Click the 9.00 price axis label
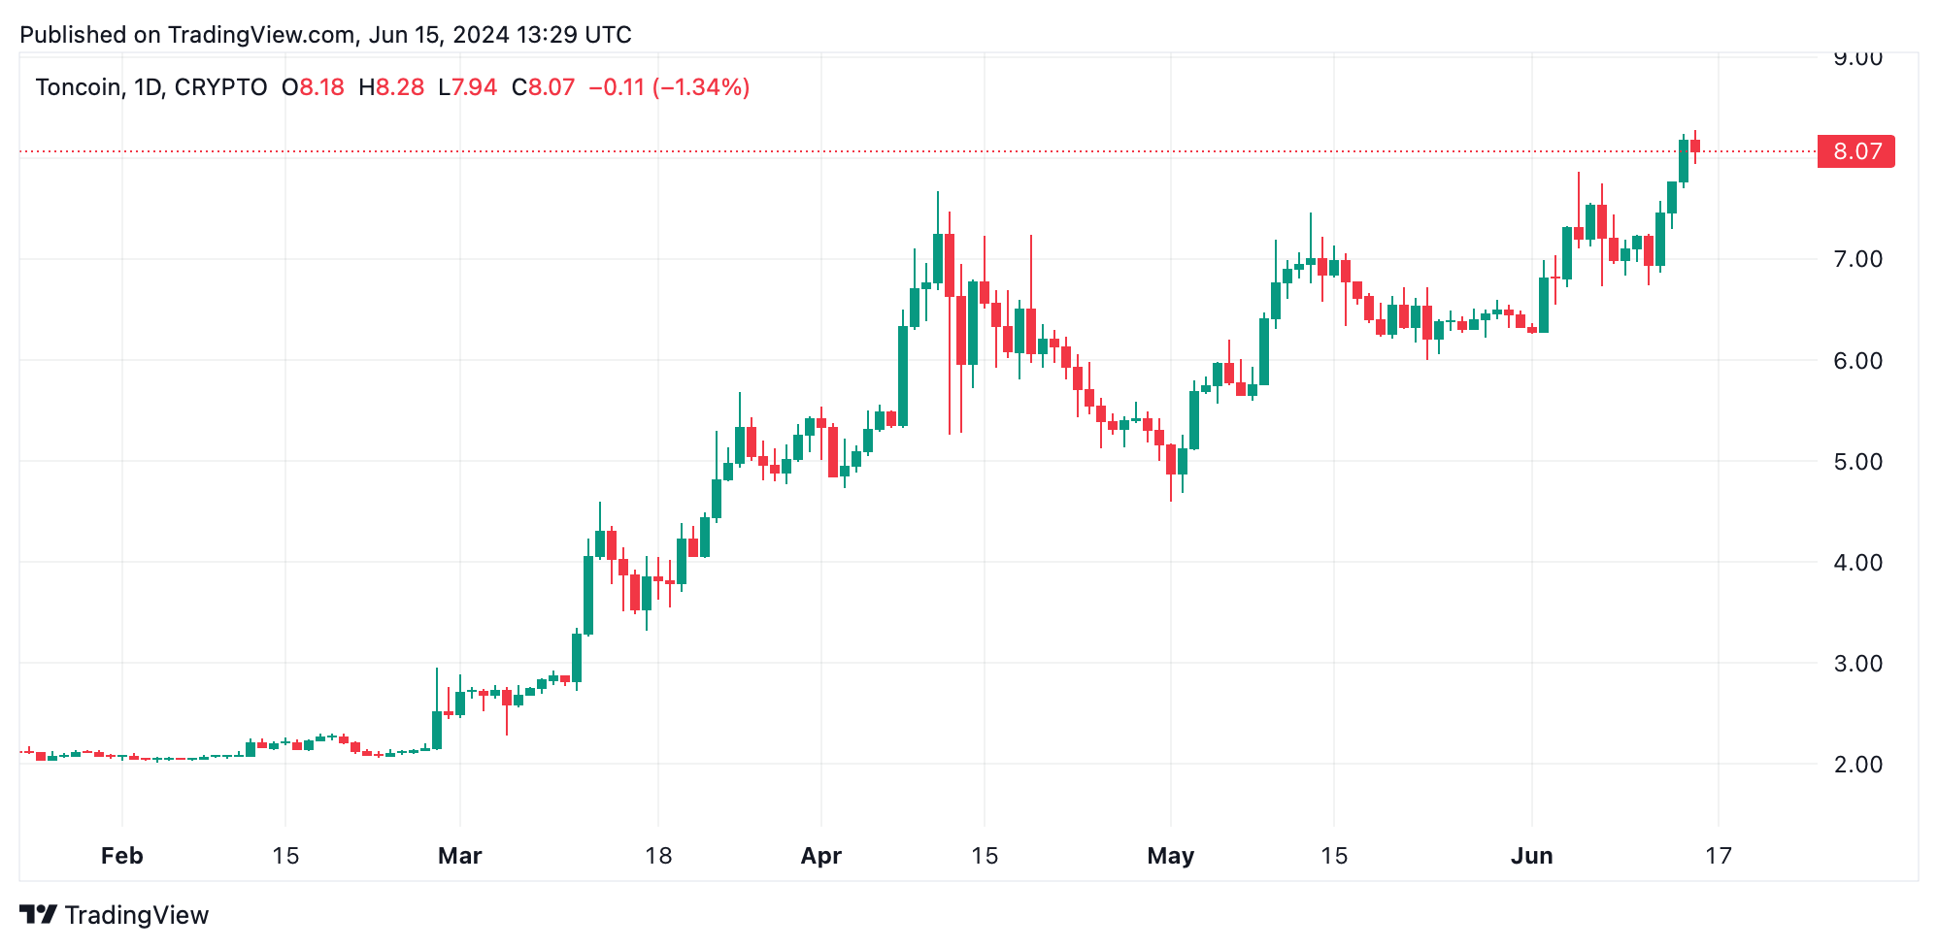This screenshot has width=1938, height=949. (x=1857, y=58)
